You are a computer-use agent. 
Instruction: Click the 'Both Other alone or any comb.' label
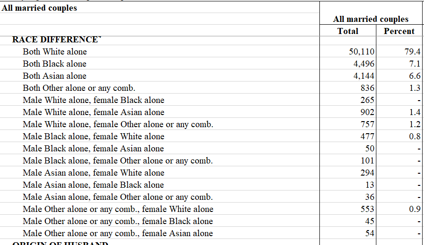[x=79, y=88]
